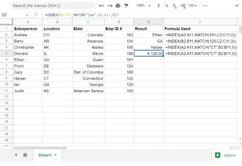Select column F header
The image size is (242, 166).
point(200,22)
